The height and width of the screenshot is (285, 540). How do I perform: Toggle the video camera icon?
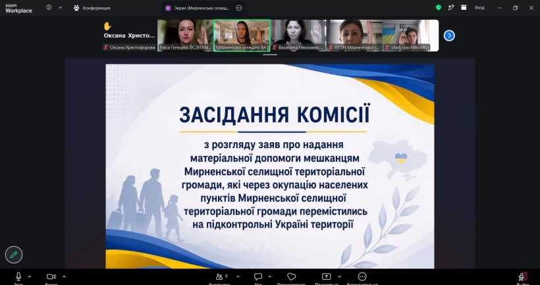[51, 276]
